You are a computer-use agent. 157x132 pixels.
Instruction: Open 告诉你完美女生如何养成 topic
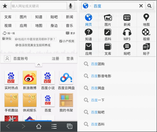click(x=33, y=45)
